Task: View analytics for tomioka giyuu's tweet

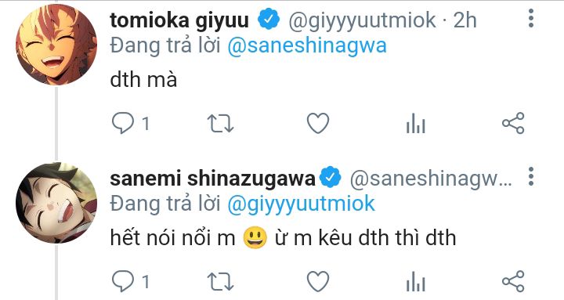Action: [x=416, y=124]
